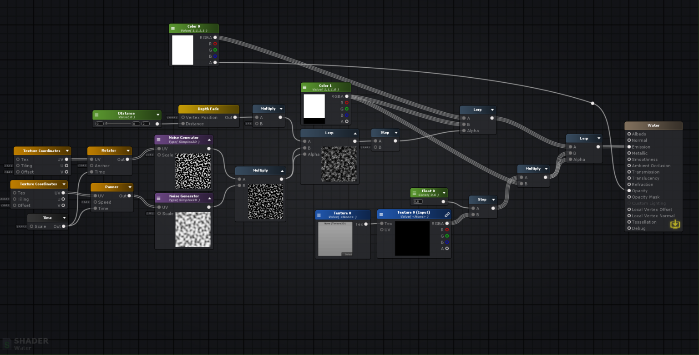This screenshot has width=699, height=355.
Task: Select the Water output node title
Action: point(653,125)
